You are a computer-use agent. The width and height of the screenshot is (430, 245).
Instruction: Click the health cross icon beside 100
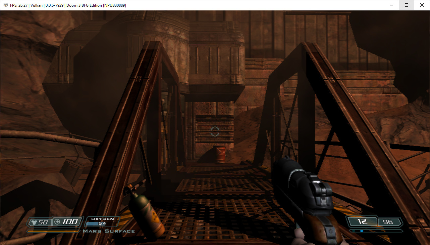pos(57,222)
